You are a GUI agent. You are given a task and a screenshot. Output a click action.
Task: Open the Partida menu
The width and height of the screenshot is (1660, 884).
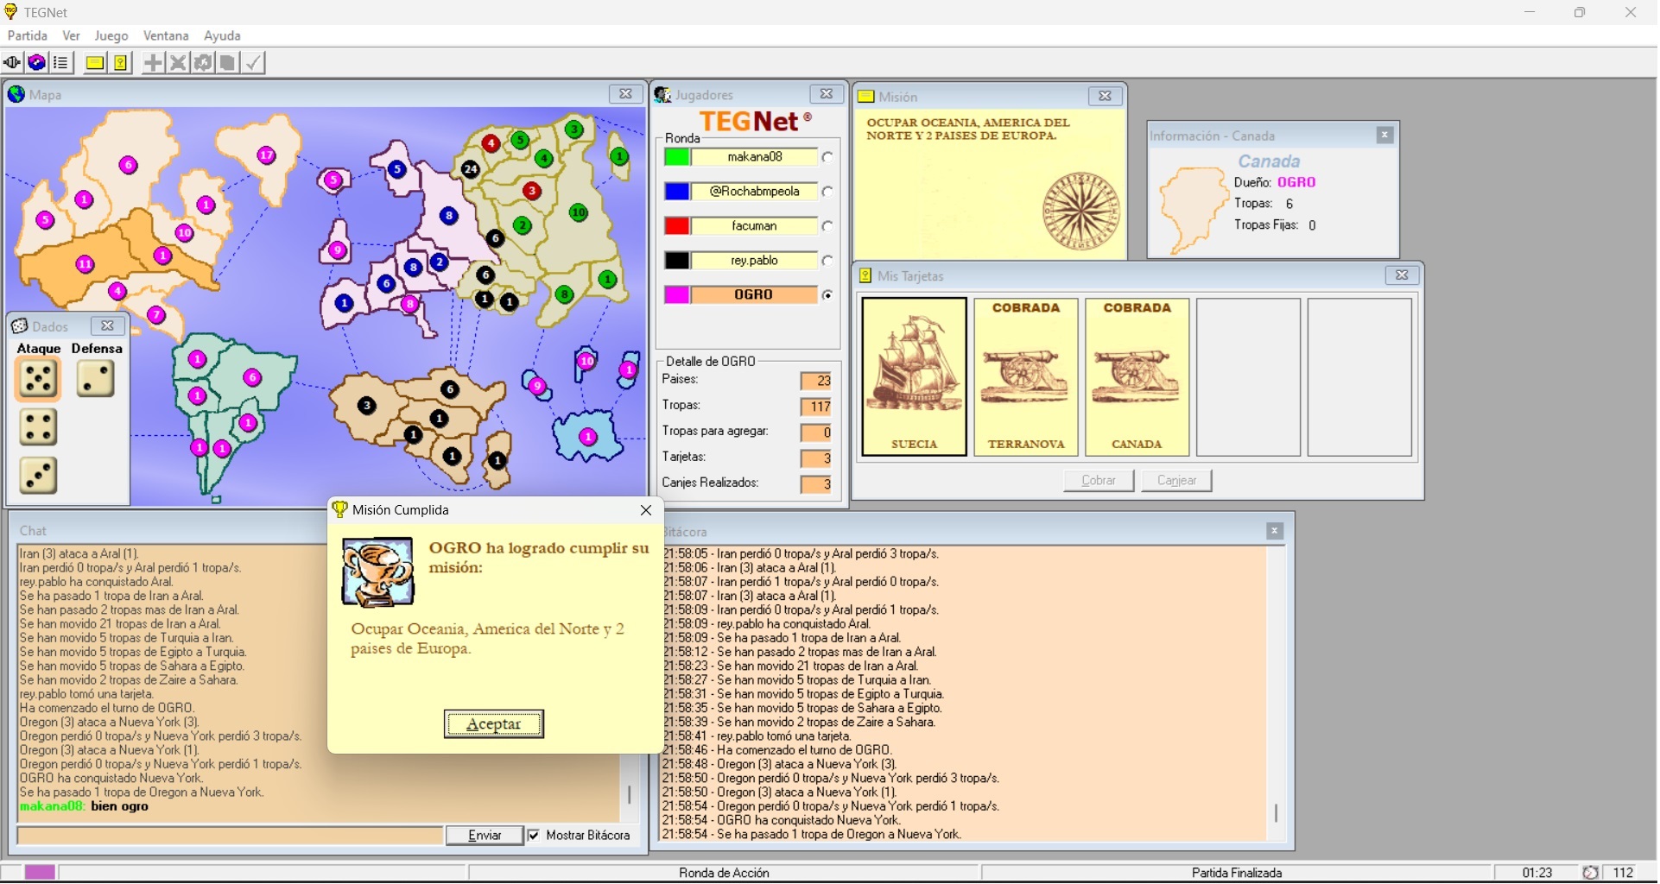pos(28,35)
